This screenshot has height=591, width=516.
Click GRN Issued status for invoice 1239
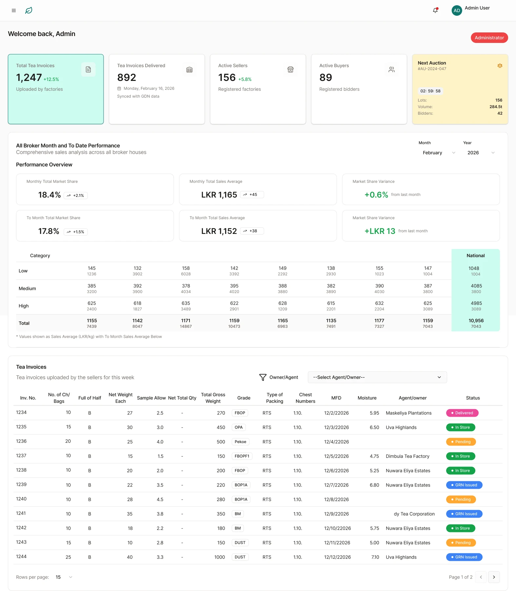[x=464, y=485]
